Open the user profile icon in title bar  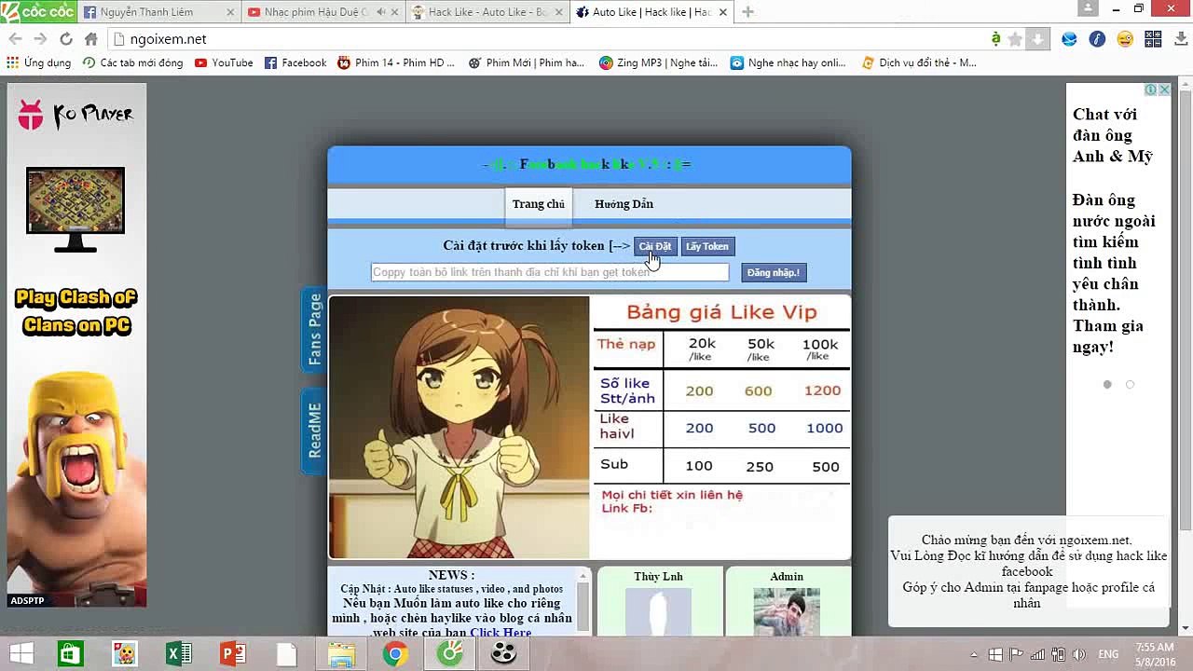coord(1088,8)
